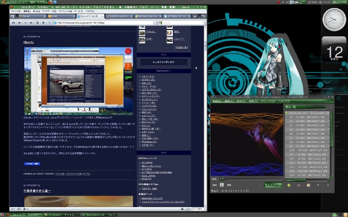Skip to previous track in media player
The image size is (348, 217).
pyautogui.click(x=215, y=185)
